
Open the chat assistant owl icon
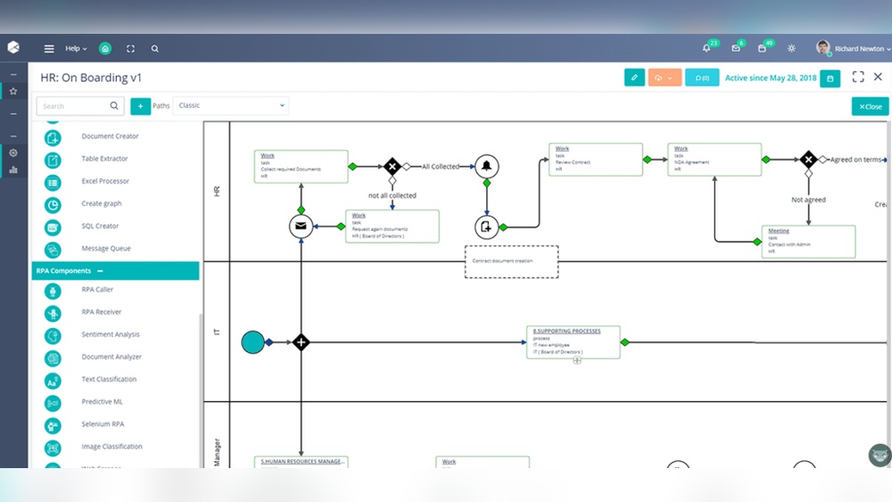click(x=880, y=456)
